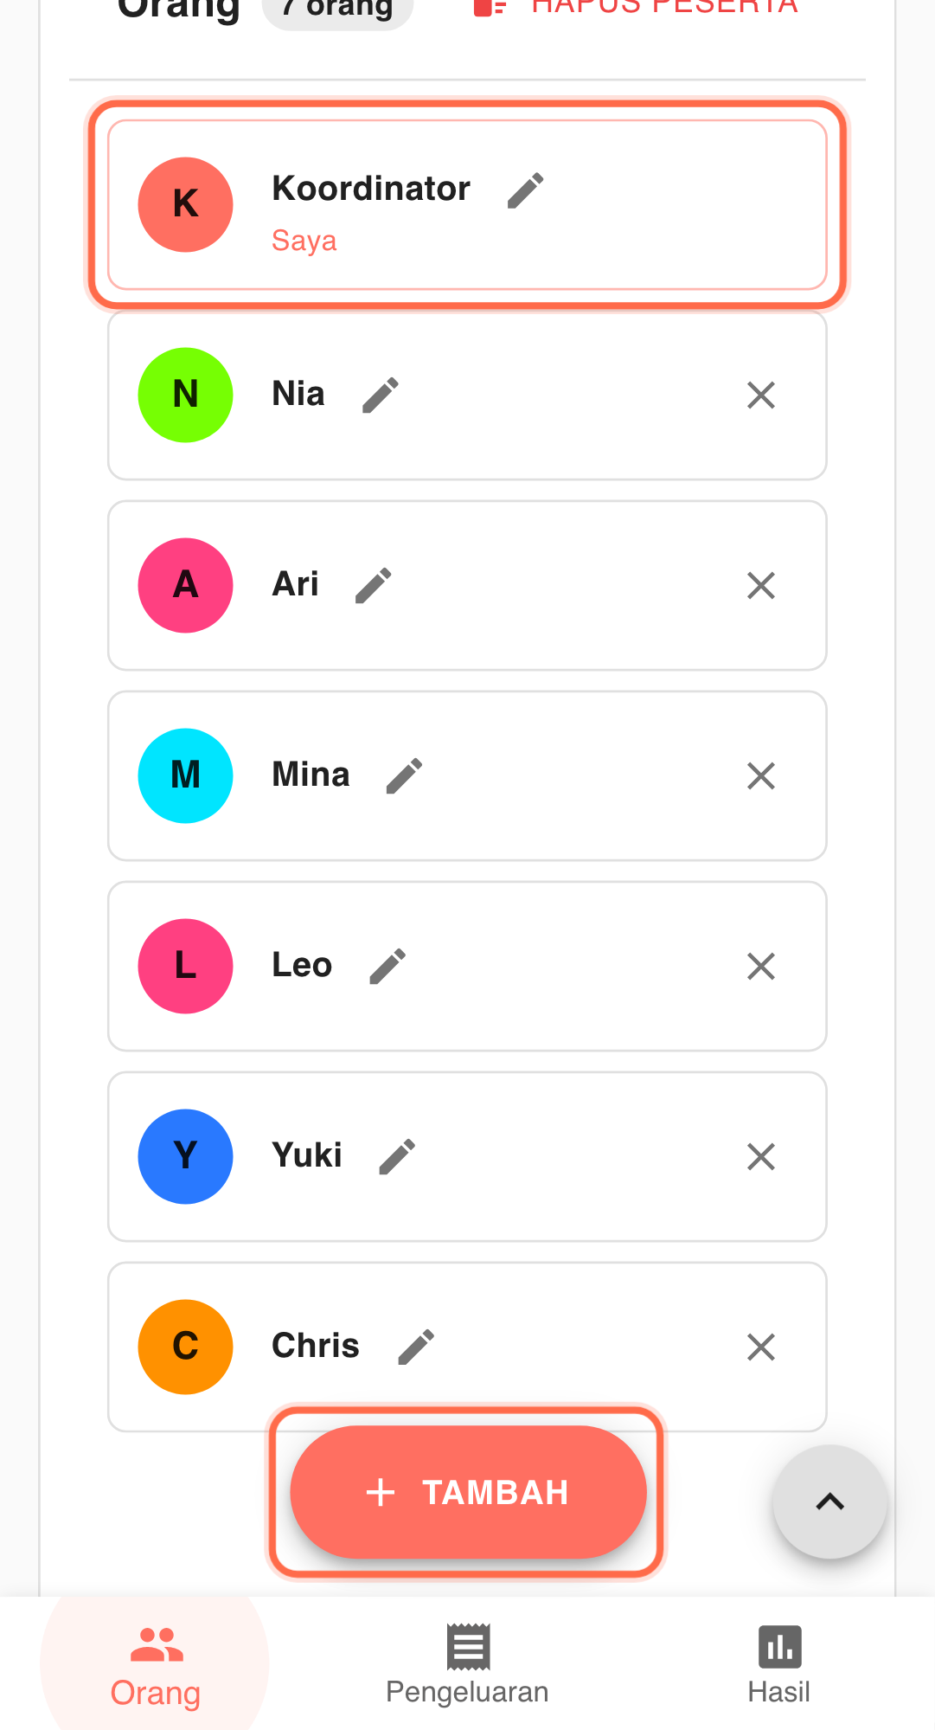Viewport: 935px width, 1730px height.
Task: Click the edit pencil beside Mina
Action: (x=404, y=776)
